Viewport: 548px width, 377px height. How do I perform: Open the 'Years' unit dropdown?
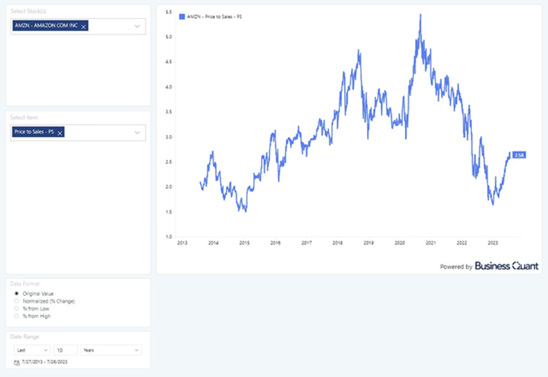[111, 350]
